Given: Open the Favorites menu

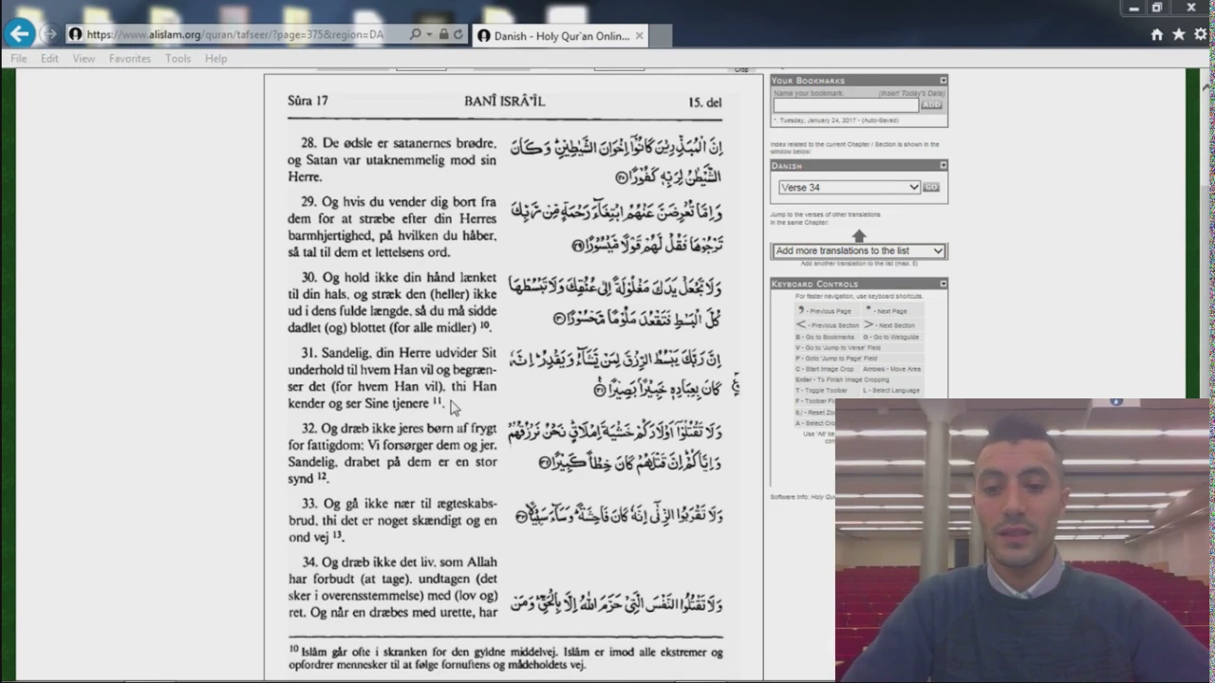Looking at the screenshot, I should coord(129,58).
